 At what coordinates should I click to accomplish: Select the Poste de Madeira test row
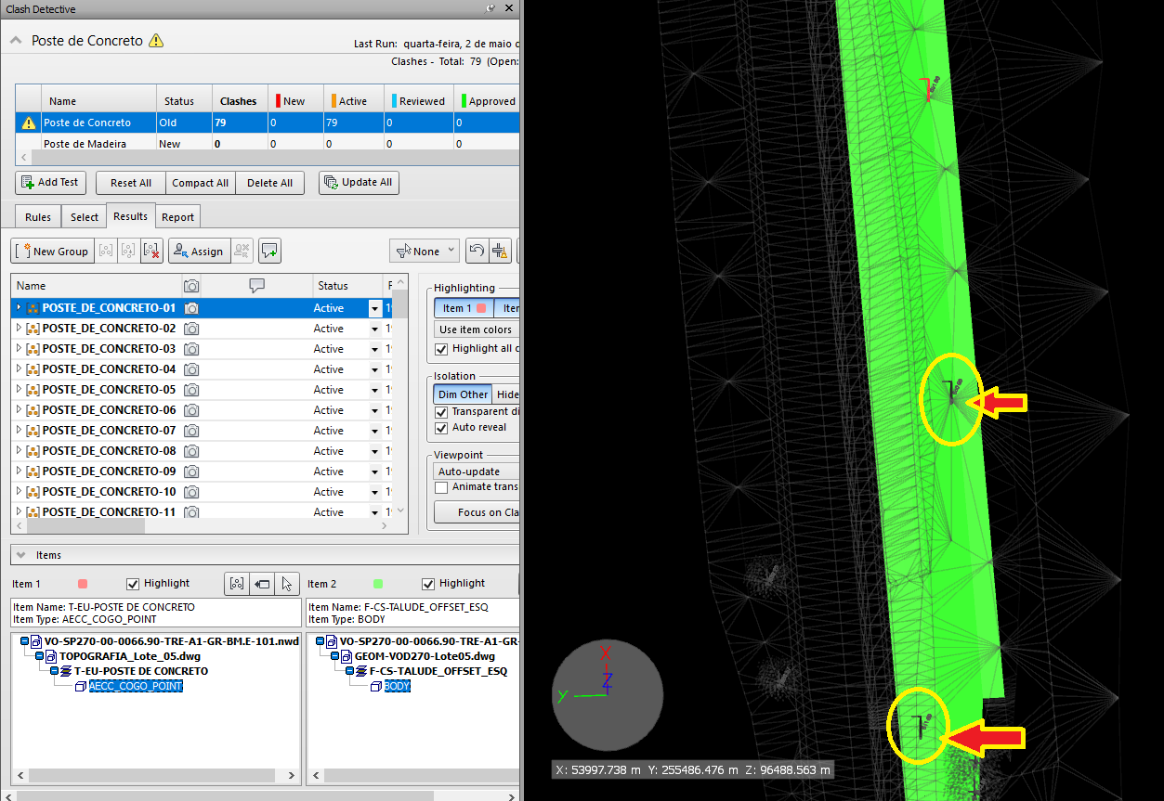point(85,144)
